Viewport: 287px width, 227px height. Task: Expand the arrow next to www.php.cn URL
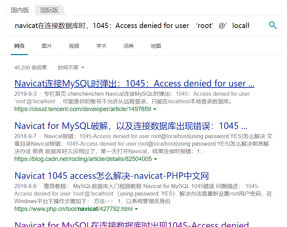click(x=137, y=209)
